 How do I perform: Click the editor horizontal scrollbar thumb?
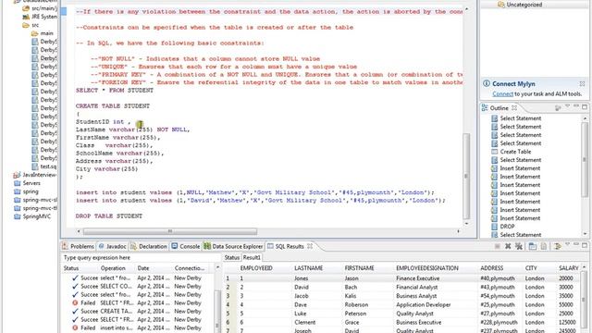coord(170,231)
